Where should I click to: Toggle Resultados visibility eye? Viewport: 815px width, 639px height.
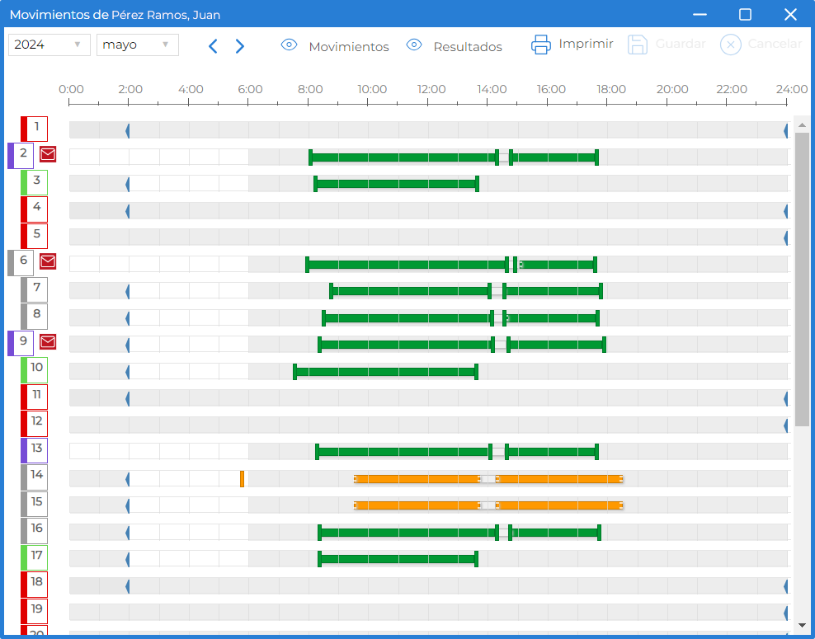click(414, 45)
